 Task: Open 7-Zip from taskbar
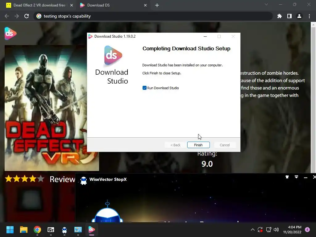51,230
